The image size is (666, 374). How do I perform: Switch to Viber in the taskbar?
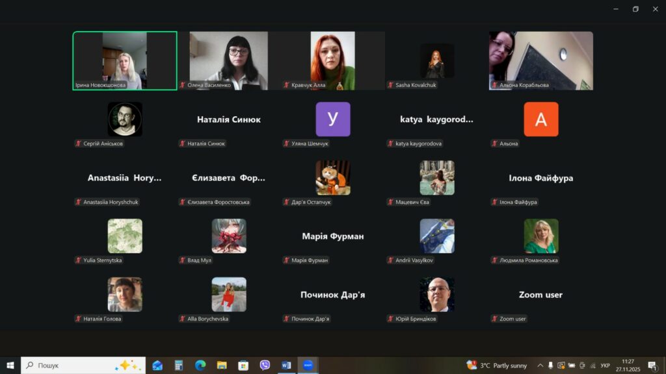tap(265, 366)
